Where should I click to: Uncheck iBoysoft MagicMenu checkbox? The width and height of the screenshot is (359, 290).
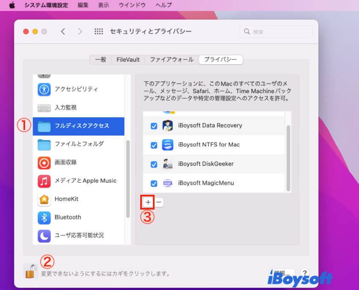[154, 184]
